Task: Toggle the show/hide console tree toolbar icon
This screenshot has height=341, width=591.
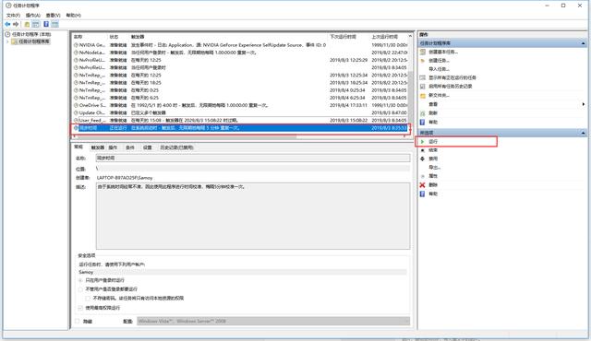Action: coord(36,24)
